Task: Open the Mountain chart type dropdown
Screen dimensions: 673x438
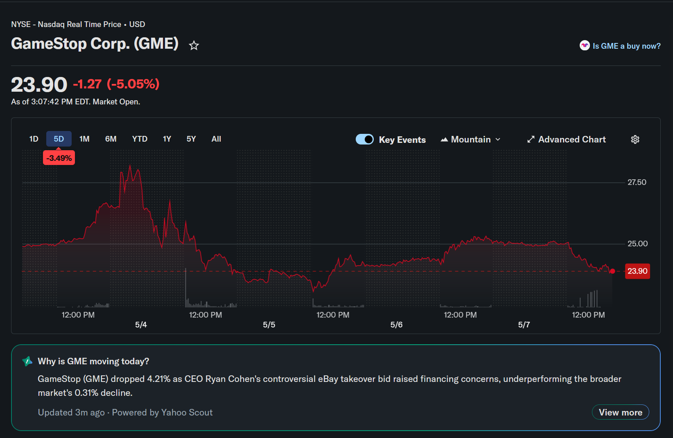Action: click(471, 140)
